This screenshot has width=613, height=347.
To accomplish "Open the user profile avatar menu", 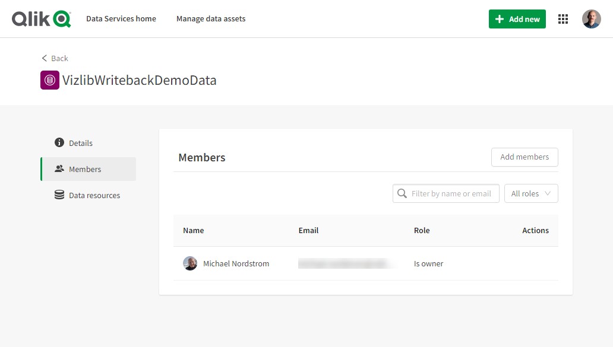I will (591, 19).
